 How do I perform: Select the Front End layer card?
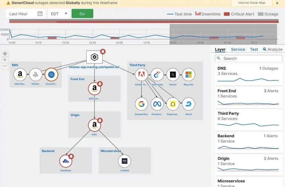[x=249, y=97]
